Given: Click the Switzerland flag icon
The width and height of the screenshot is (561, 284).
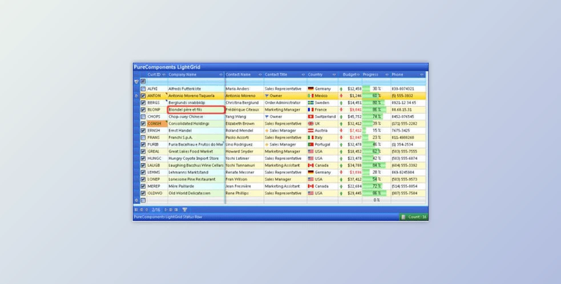Looking at the screenshot, I should (310, 117).
